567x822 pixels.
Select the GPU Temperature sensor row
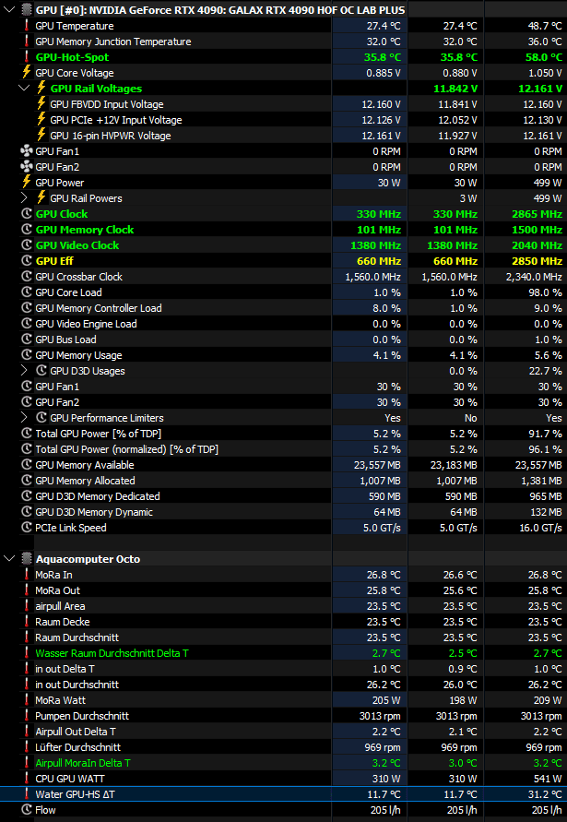pos(284,26)
